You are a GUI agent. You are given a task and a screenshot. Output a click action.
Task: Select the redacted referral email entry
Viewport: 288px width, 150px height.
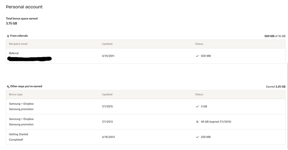pos(30,59)
